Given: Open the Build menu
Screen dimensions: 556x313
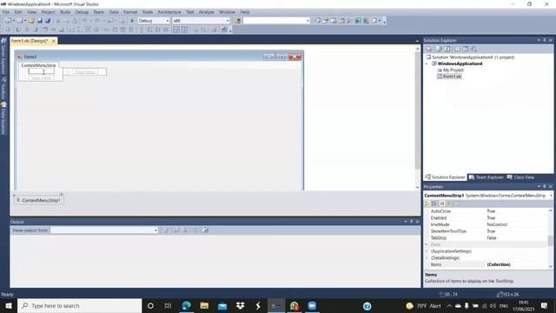Looking at the screenshot, I should click(x=65, y=12).
